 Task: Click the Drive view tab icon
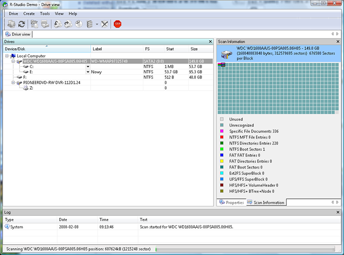click(x=8, y=34)
